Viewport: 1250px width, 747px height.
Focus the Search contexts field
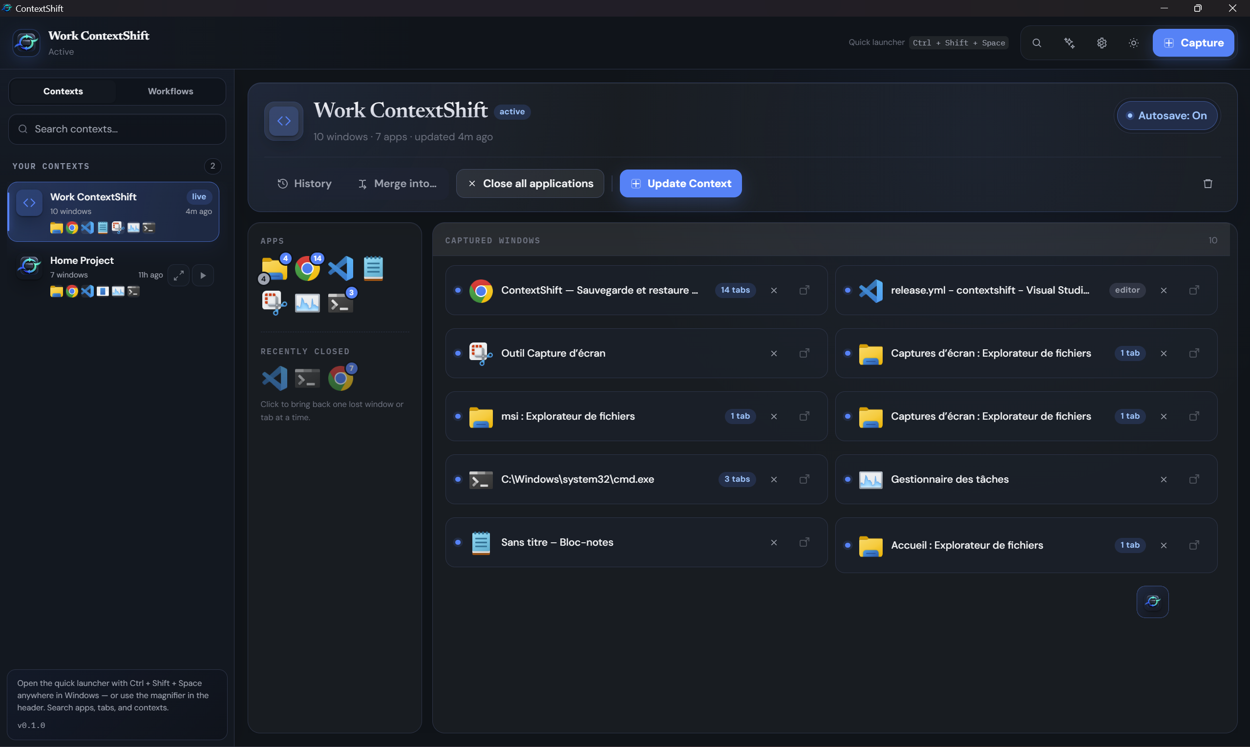[117, 129]
